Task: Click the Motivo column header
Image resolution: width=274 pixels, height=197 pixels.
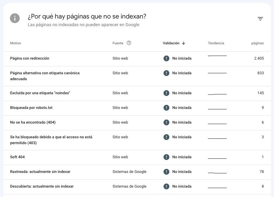Action: [x=16, y=43]
